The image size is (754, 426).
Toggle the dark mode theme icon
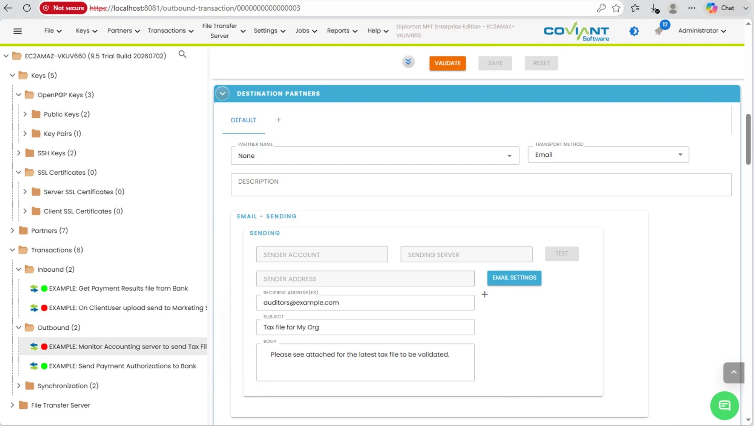coord(634,31)
